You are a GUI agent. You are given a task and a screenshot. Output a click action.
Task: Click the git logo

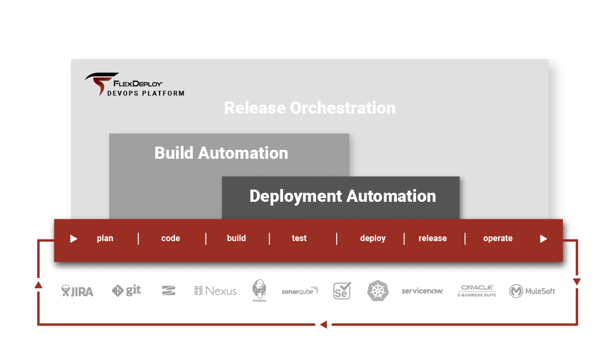[126, 290]
